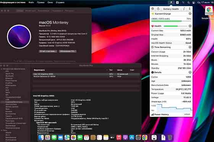Screen dimensions: 214x142
Task: Open Spotlight search in the menu bar
Action: click(188, 2)
